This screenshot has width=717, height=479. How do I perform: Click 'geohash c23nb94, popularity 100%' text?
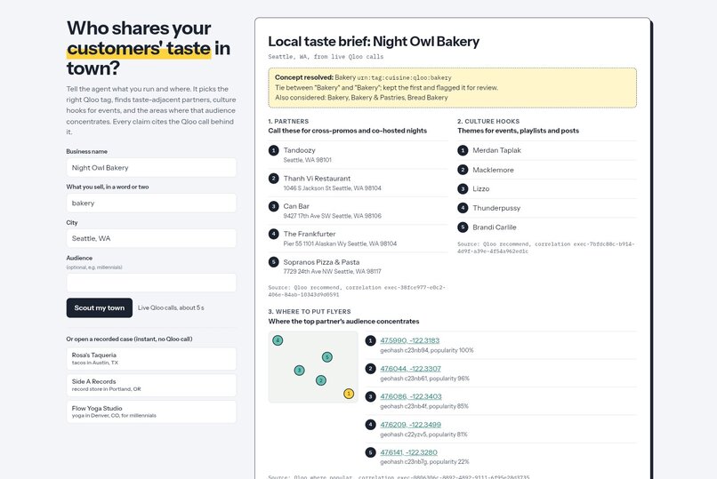coord(427,350)
